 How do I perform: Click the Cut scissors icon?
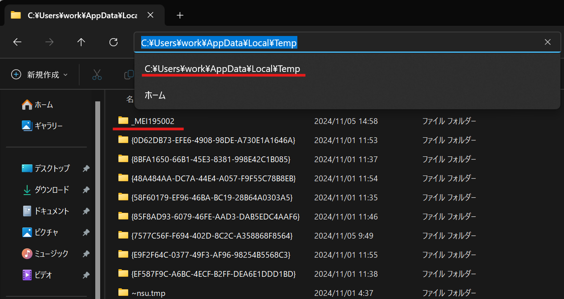click(x=97, y=75)
